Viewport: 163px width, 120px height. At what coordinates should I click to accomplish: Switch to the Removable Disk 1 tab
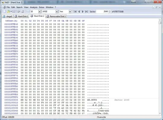[56, 16]
